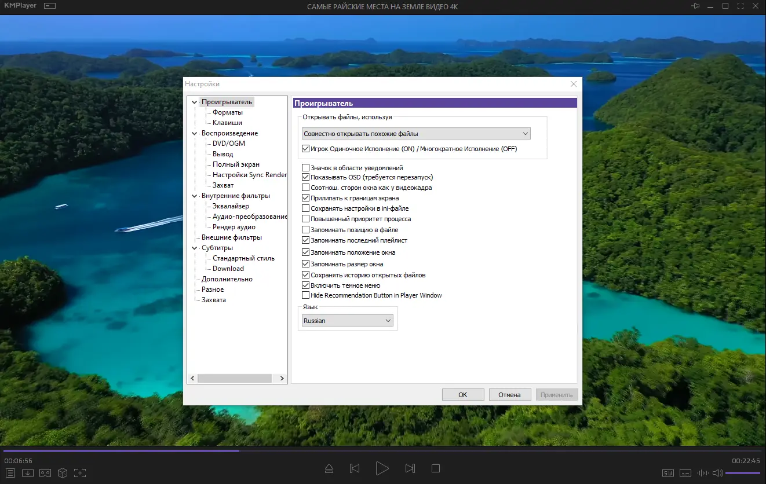The height and width of the screenshot is (484, 766).
Task: Go to previous track
Action: [x=355, y=468]
